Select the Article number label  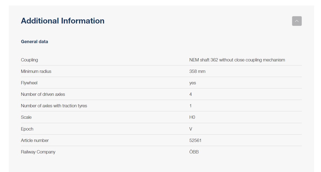[35, 140]
